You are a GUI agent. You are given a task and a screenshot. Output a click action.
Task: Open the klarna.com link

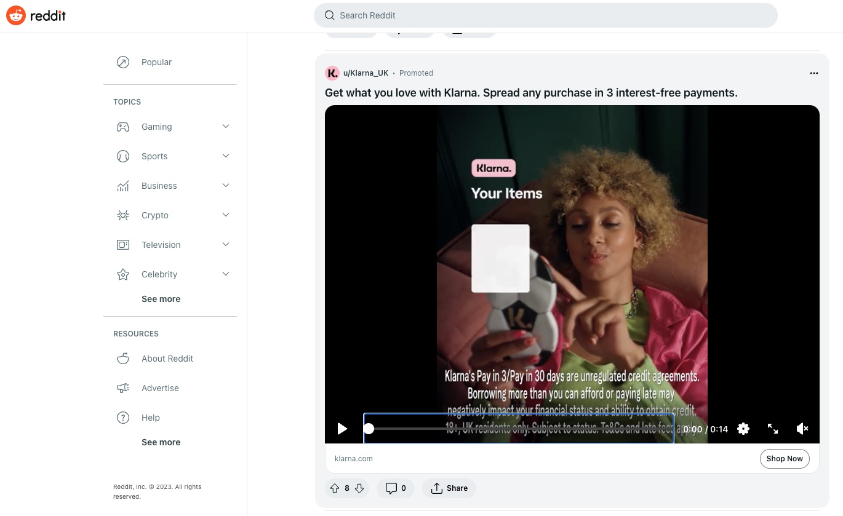354,458
